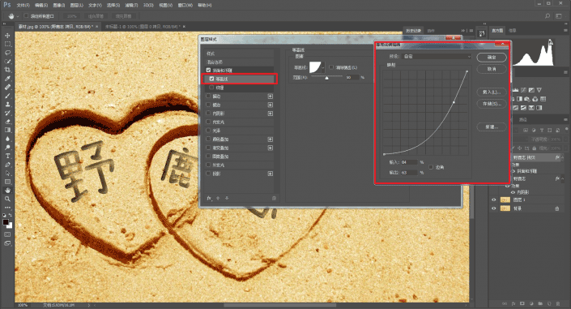The width and height of the screenshot is (571, 309).
Task: Select the Quick Selection tool
Action: [7, 61]
